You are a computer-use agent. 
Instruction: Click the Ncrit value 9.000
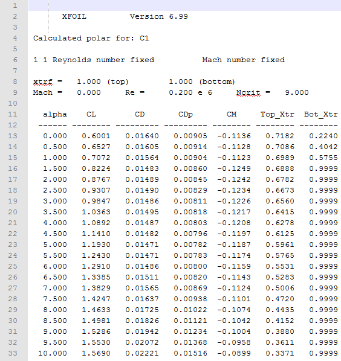(x=297, y=92)
